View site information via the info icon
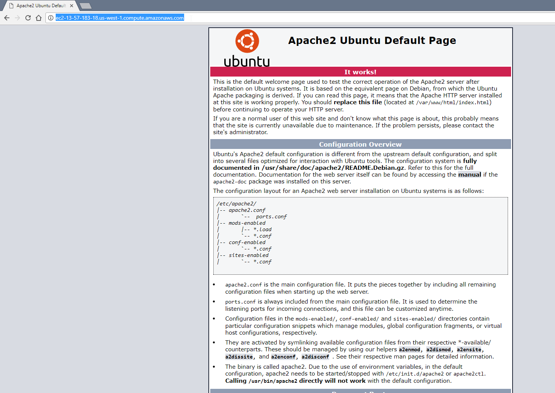 [x=51, y=18]
